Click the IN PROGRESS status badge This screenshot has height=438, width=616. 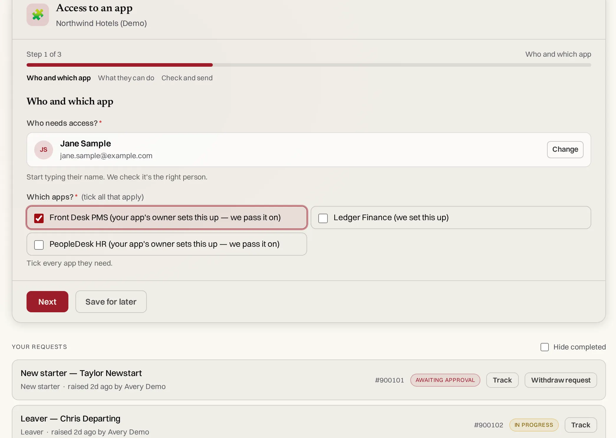click(x=534, y=425)
